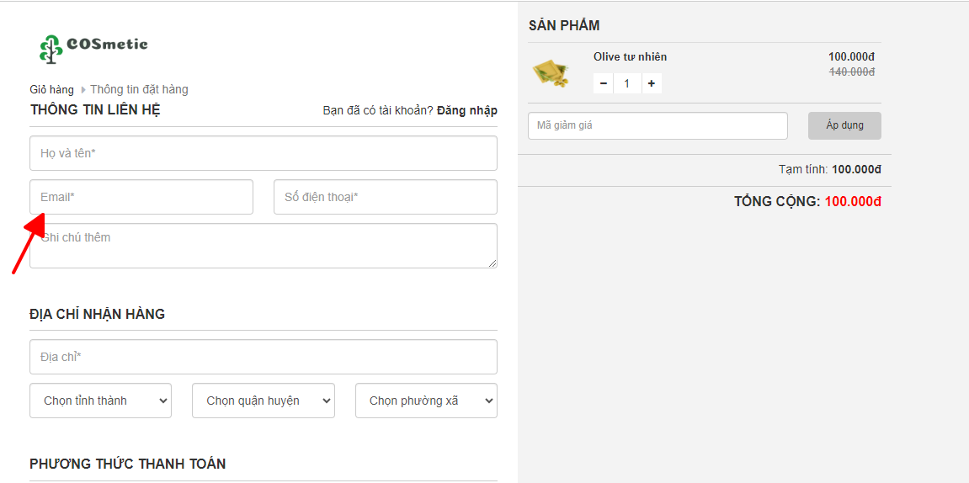969x483 pixels.
Task: Click into the Email field
Action: tap(141, 197)
